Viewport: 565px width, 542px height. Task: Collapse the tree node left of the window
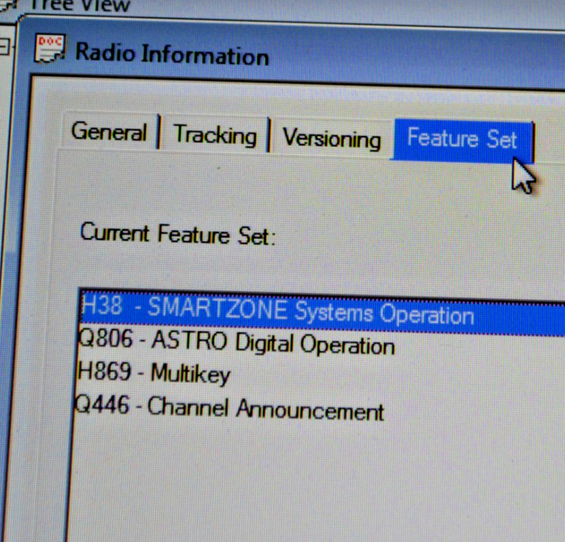pyautogui.click(x=5, y=47)
